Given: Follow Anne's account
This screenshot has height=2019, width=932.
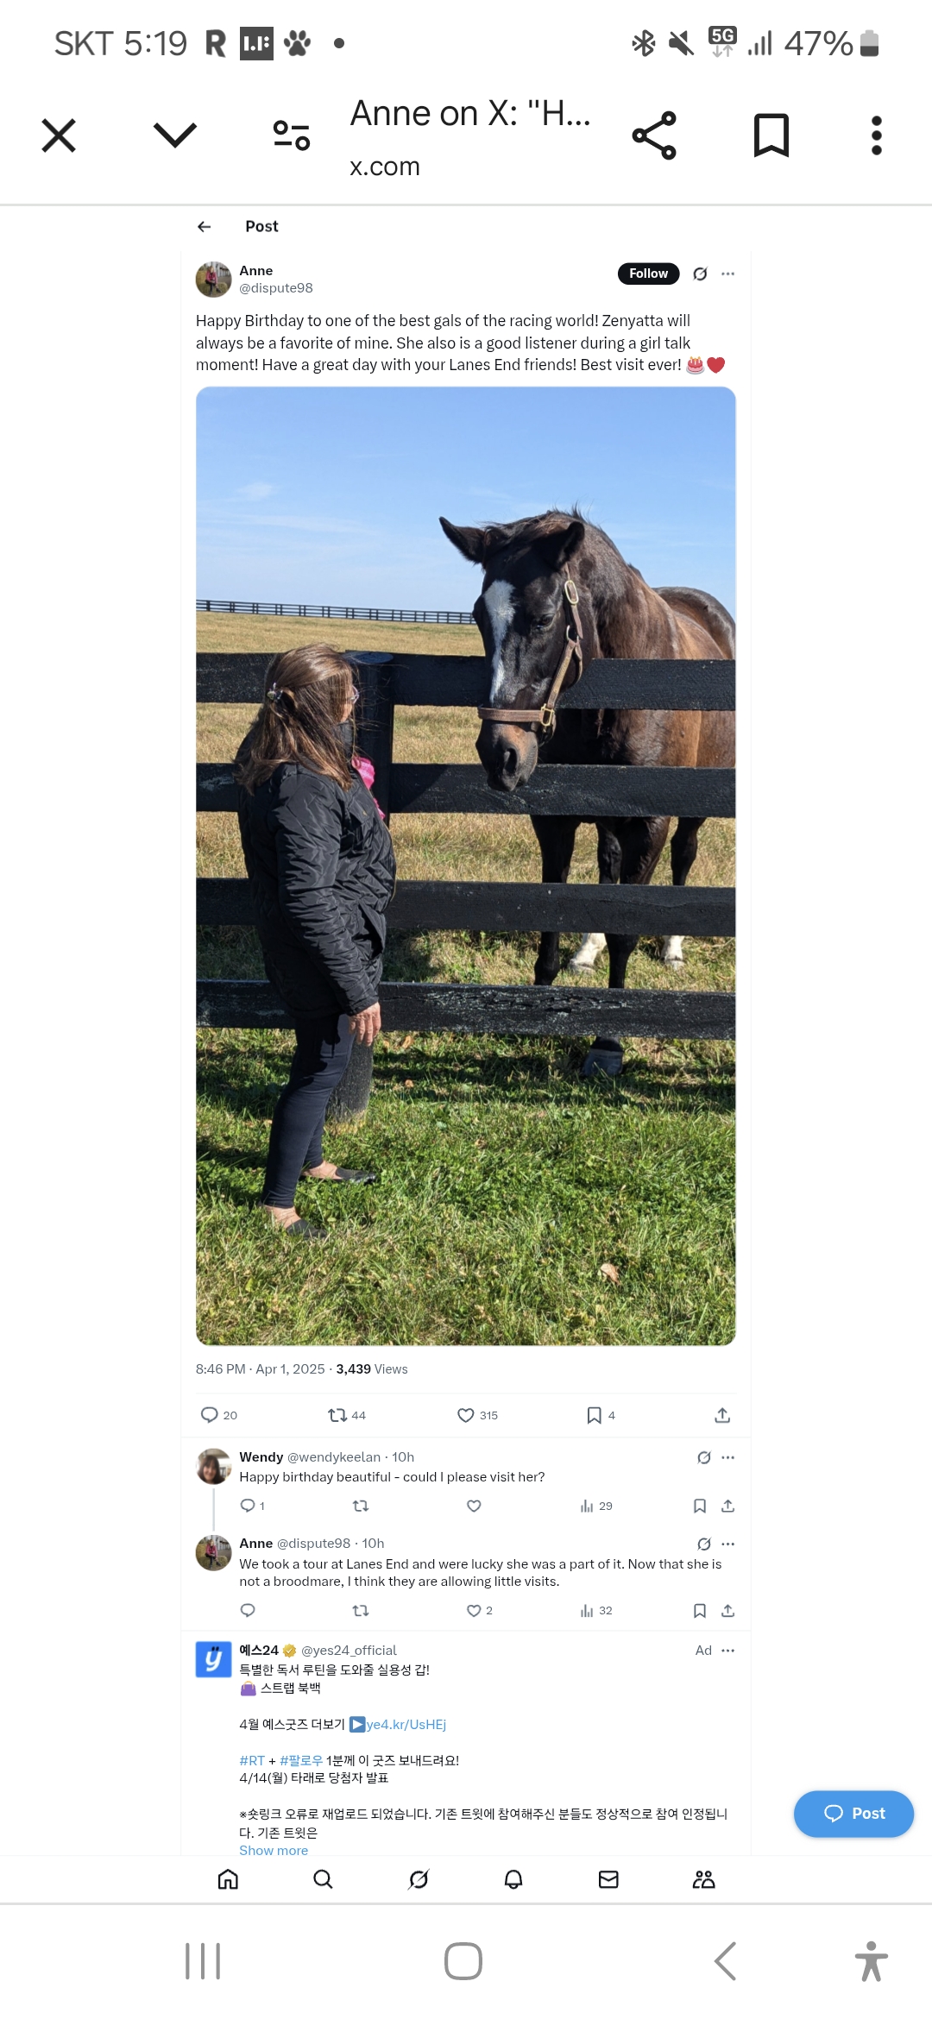Looking at the screenshot, I should coord(648,274).
